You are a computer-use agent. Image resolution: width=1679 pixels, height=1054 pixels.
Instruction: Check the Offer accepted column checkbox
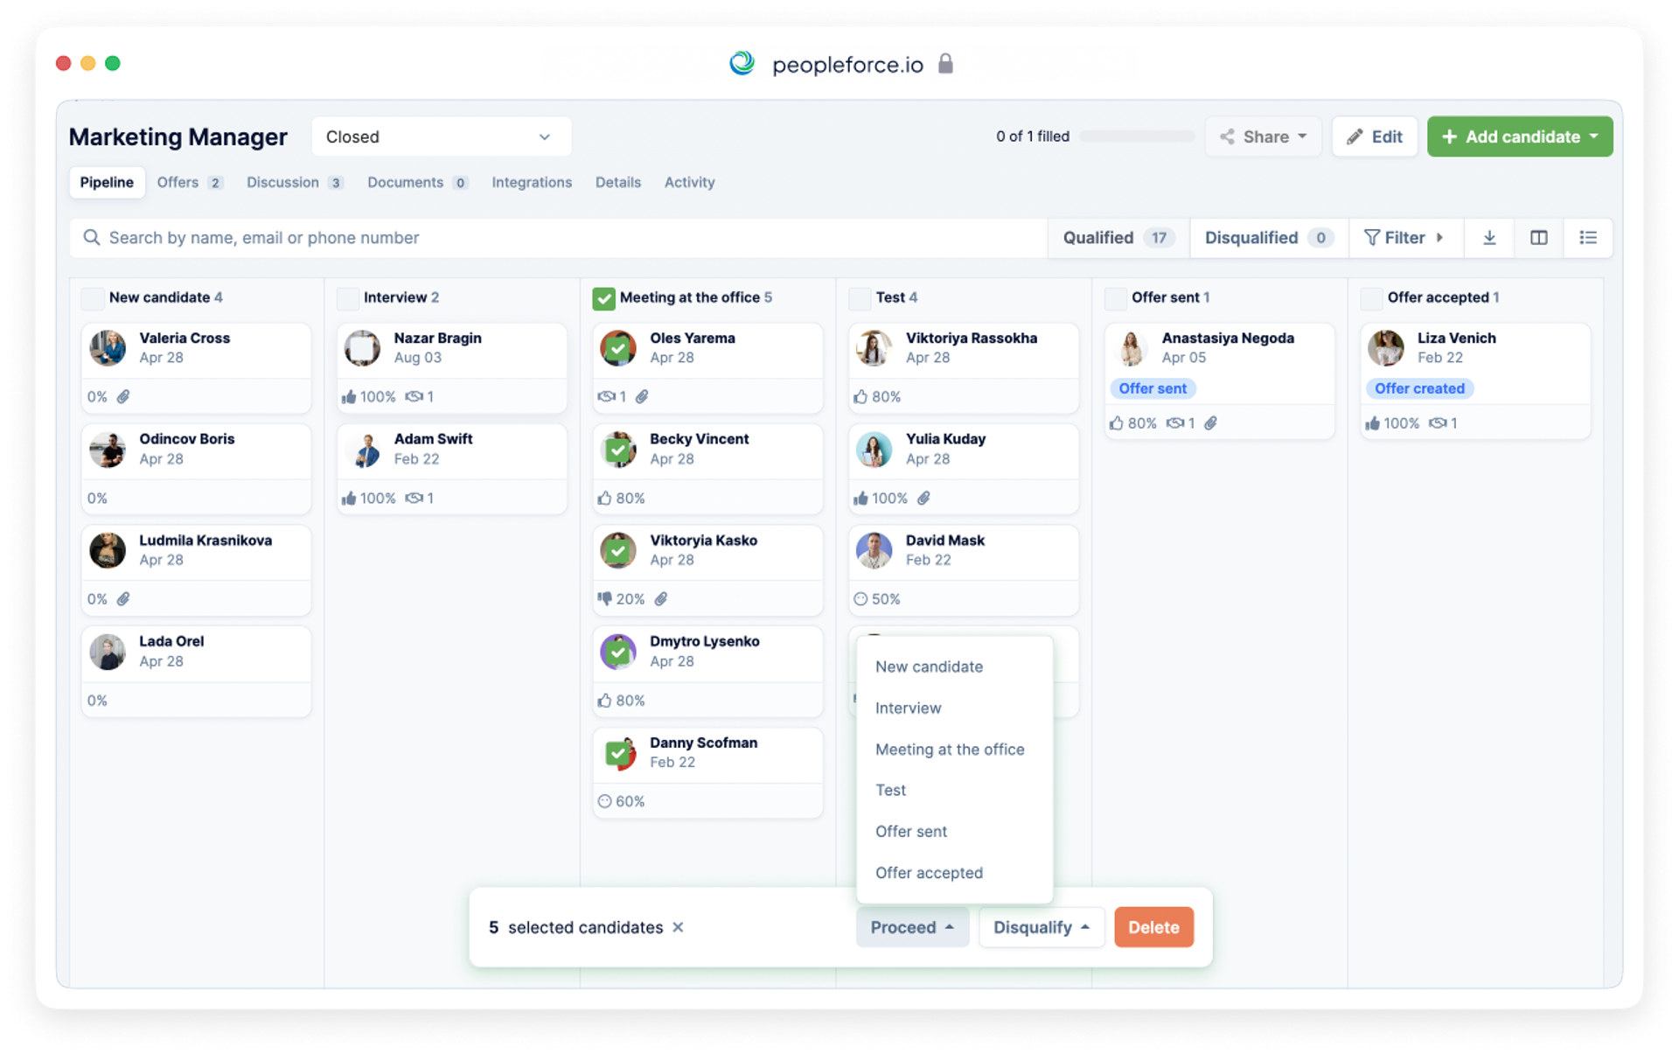tap(1371, 298)
